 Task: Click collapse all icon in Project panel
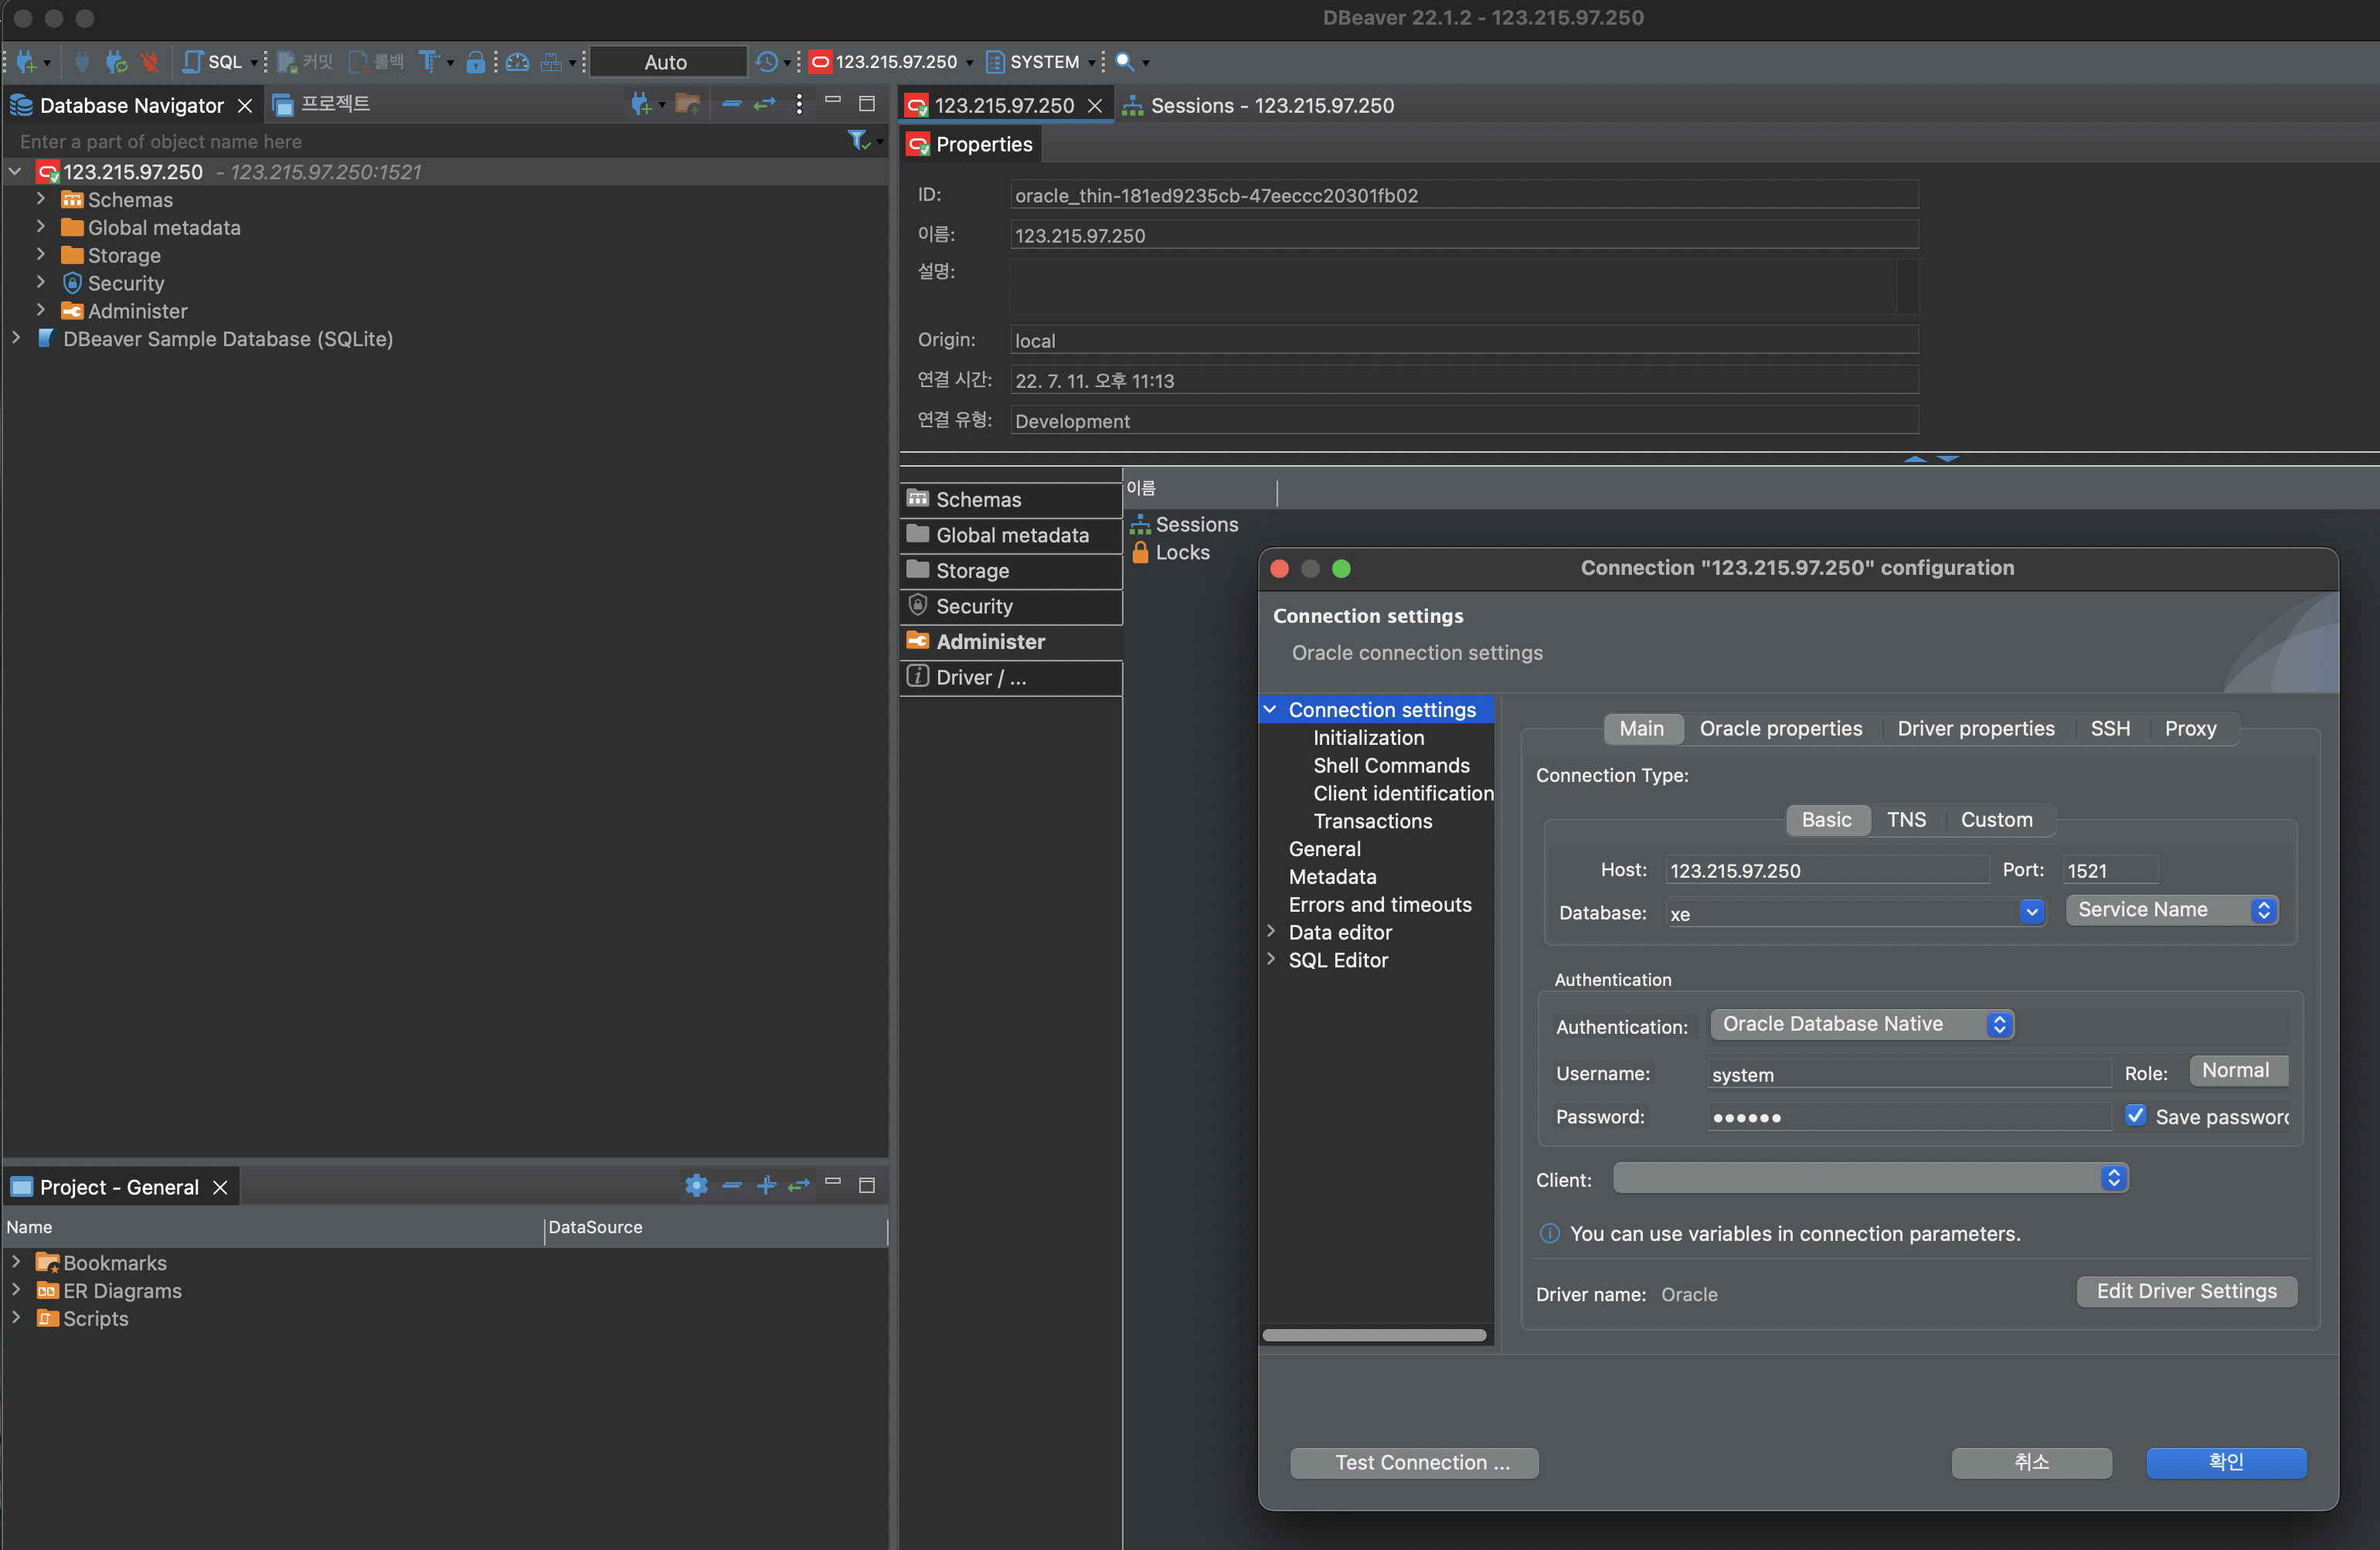pyautogui.click(x=732, y=1186)
